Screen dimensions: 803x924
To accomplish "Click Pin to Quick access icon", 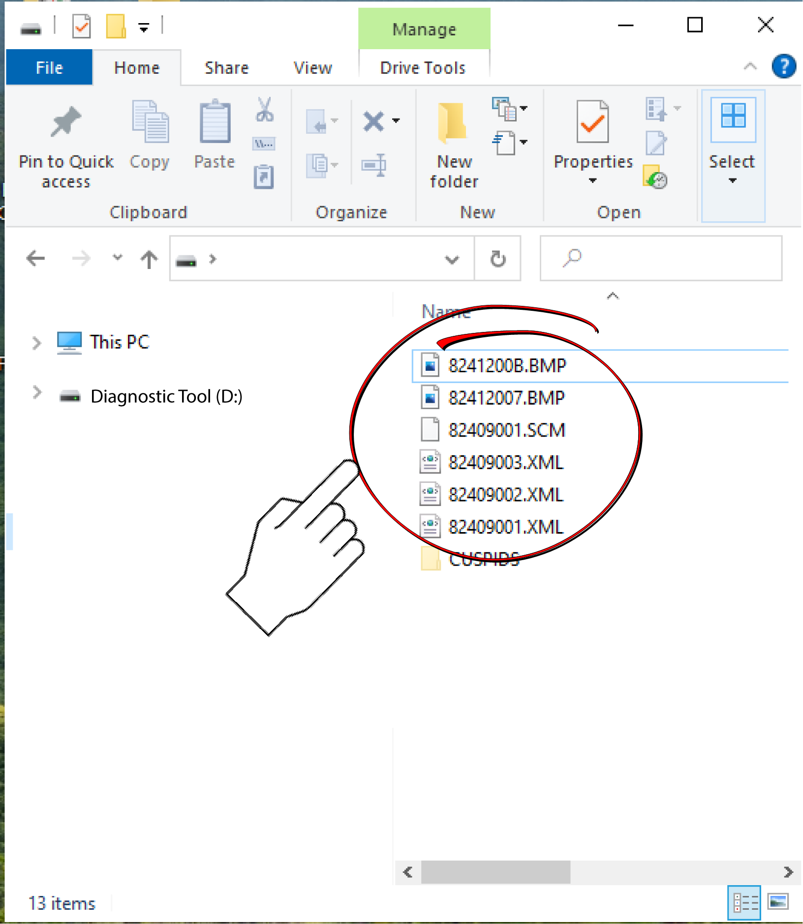I will click(65, 123).
